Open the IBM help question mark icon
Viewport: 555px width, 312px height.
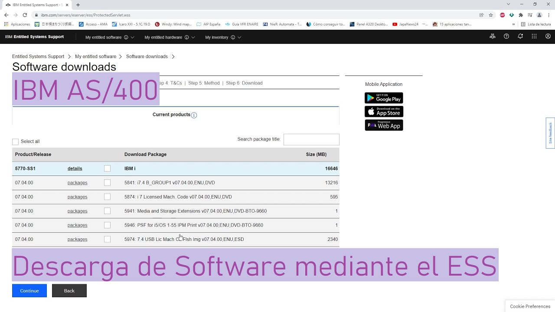506,37
